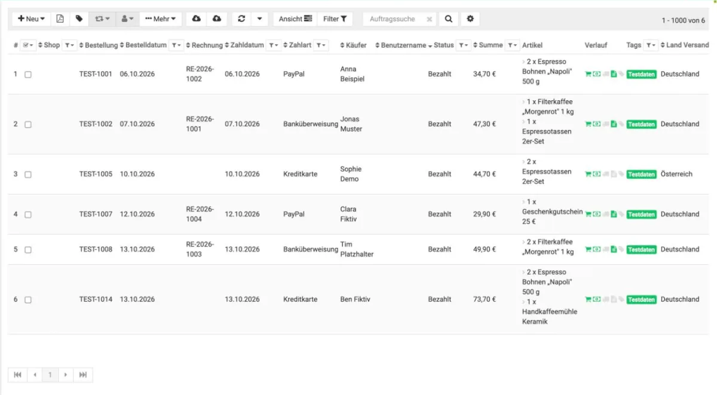717x395 pixels.
Task: Click the shipping truck icon for order TEST-1005
Action: tap(605, 174)
